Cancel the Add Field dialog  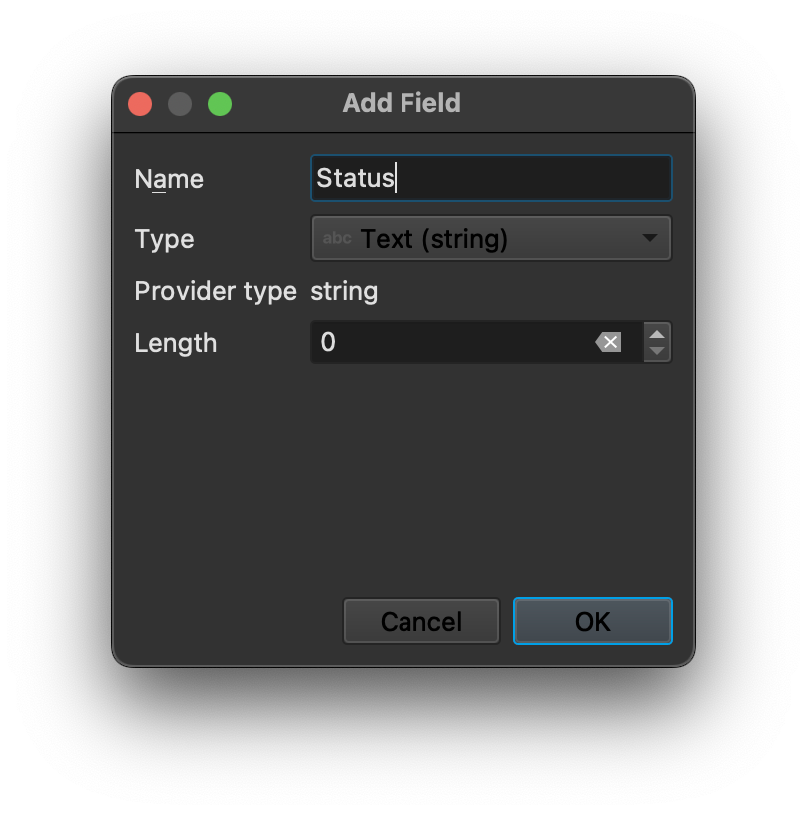(x=420, y=622)
